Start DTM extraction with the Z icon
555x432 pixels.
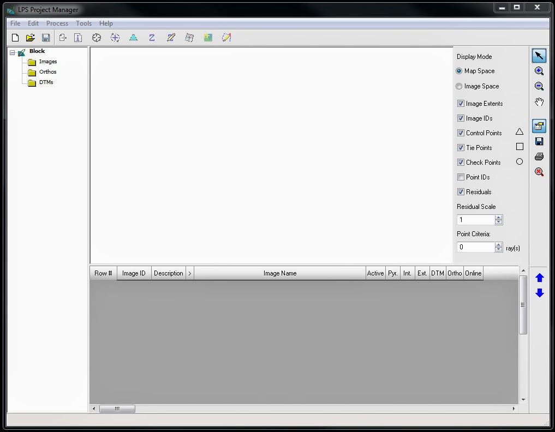[152, 38]
